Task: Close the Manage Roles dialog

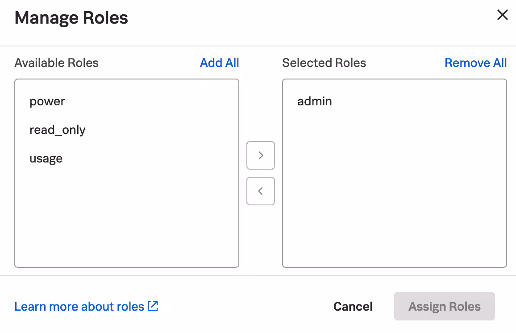Action: 502,15
